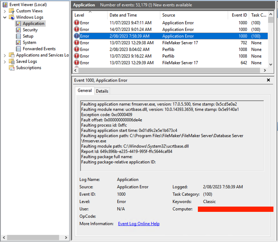Click the Setup log icon
The width and height of the screenshot is (278, 242).
18,36
